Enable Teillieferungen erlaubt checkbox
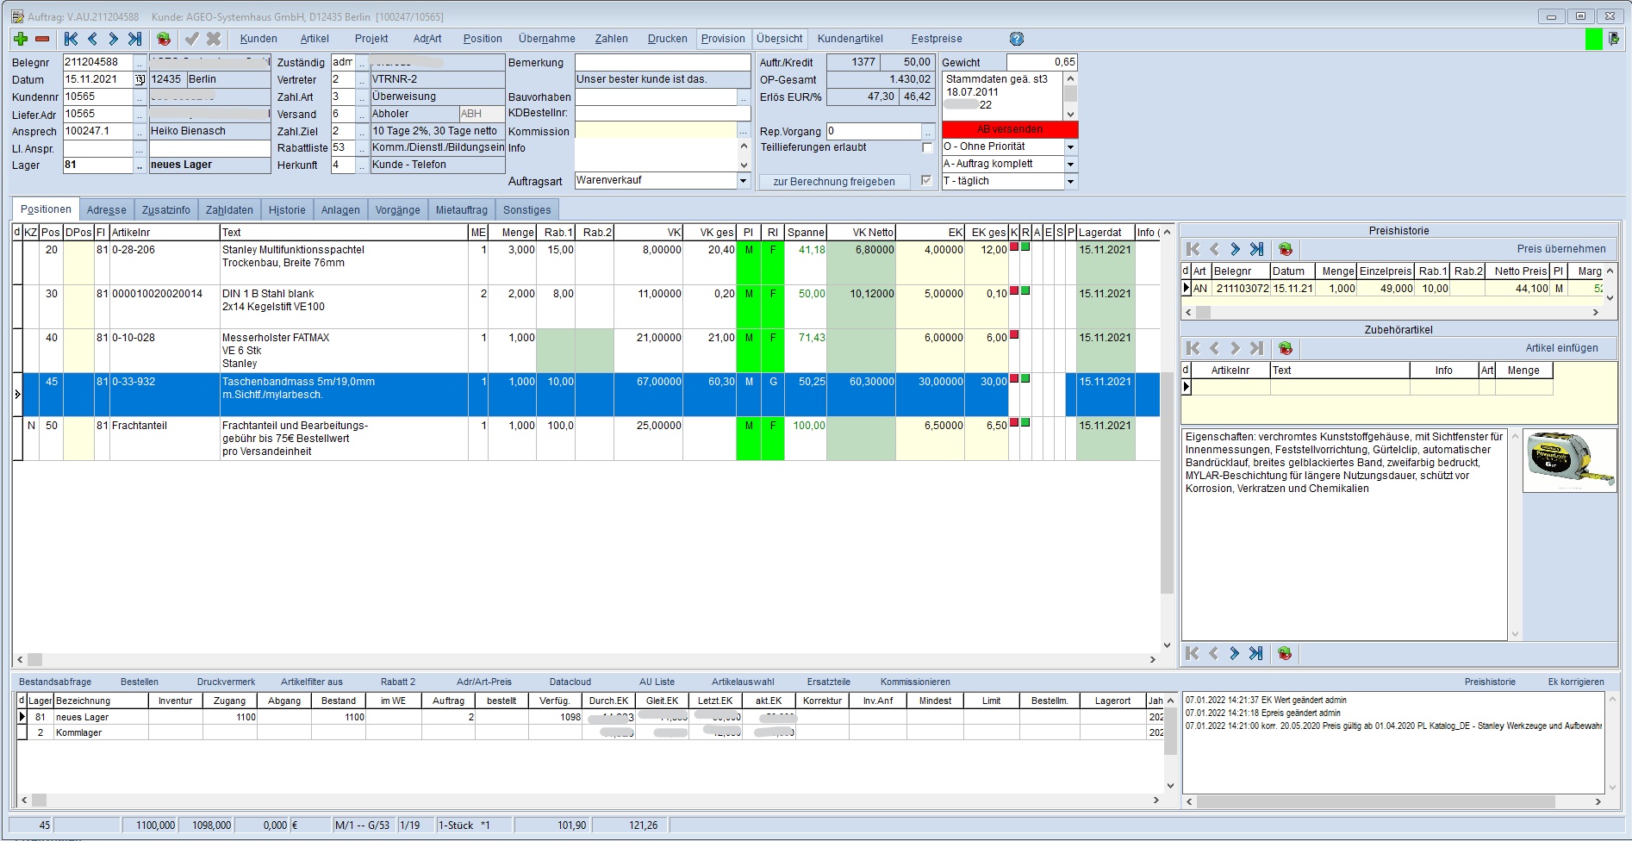This screenshot has height=841, width=1632. (x=927, y=147)
